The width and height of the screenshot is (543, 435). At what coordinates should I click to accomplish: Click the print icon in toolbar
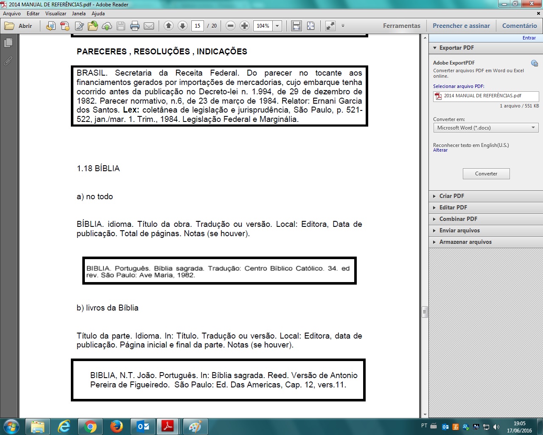pyautogui.click(x=135, y=26)
